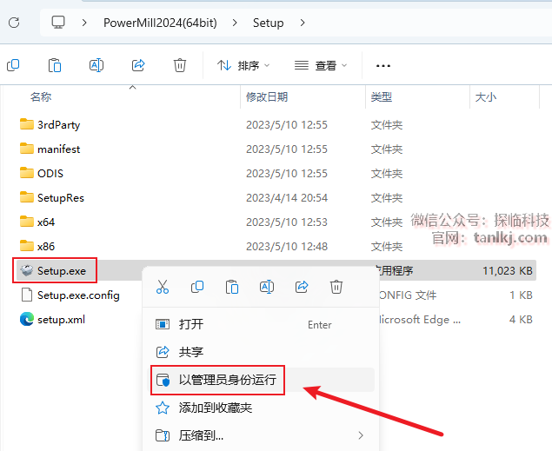Select the x86 folder
Viewport: 552px width, 451px height.
click(46, 246)
